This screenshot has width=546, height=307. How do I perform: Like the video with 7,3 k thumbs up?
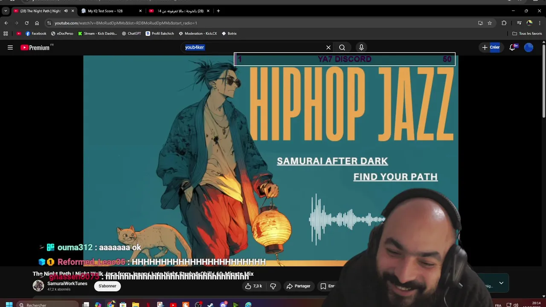(253, 286)
